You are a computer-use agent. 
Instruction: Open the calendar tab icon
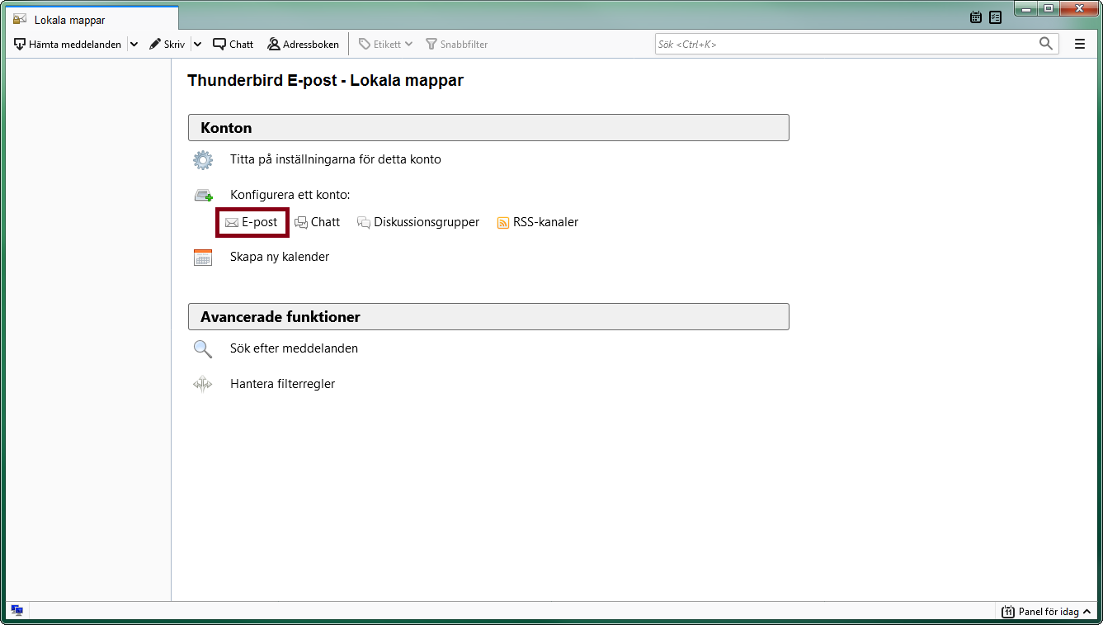click(x=976, y=17)
